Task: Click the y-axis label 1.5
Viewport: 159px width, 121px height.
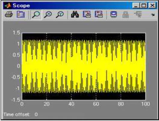Action: pos(17,33)
